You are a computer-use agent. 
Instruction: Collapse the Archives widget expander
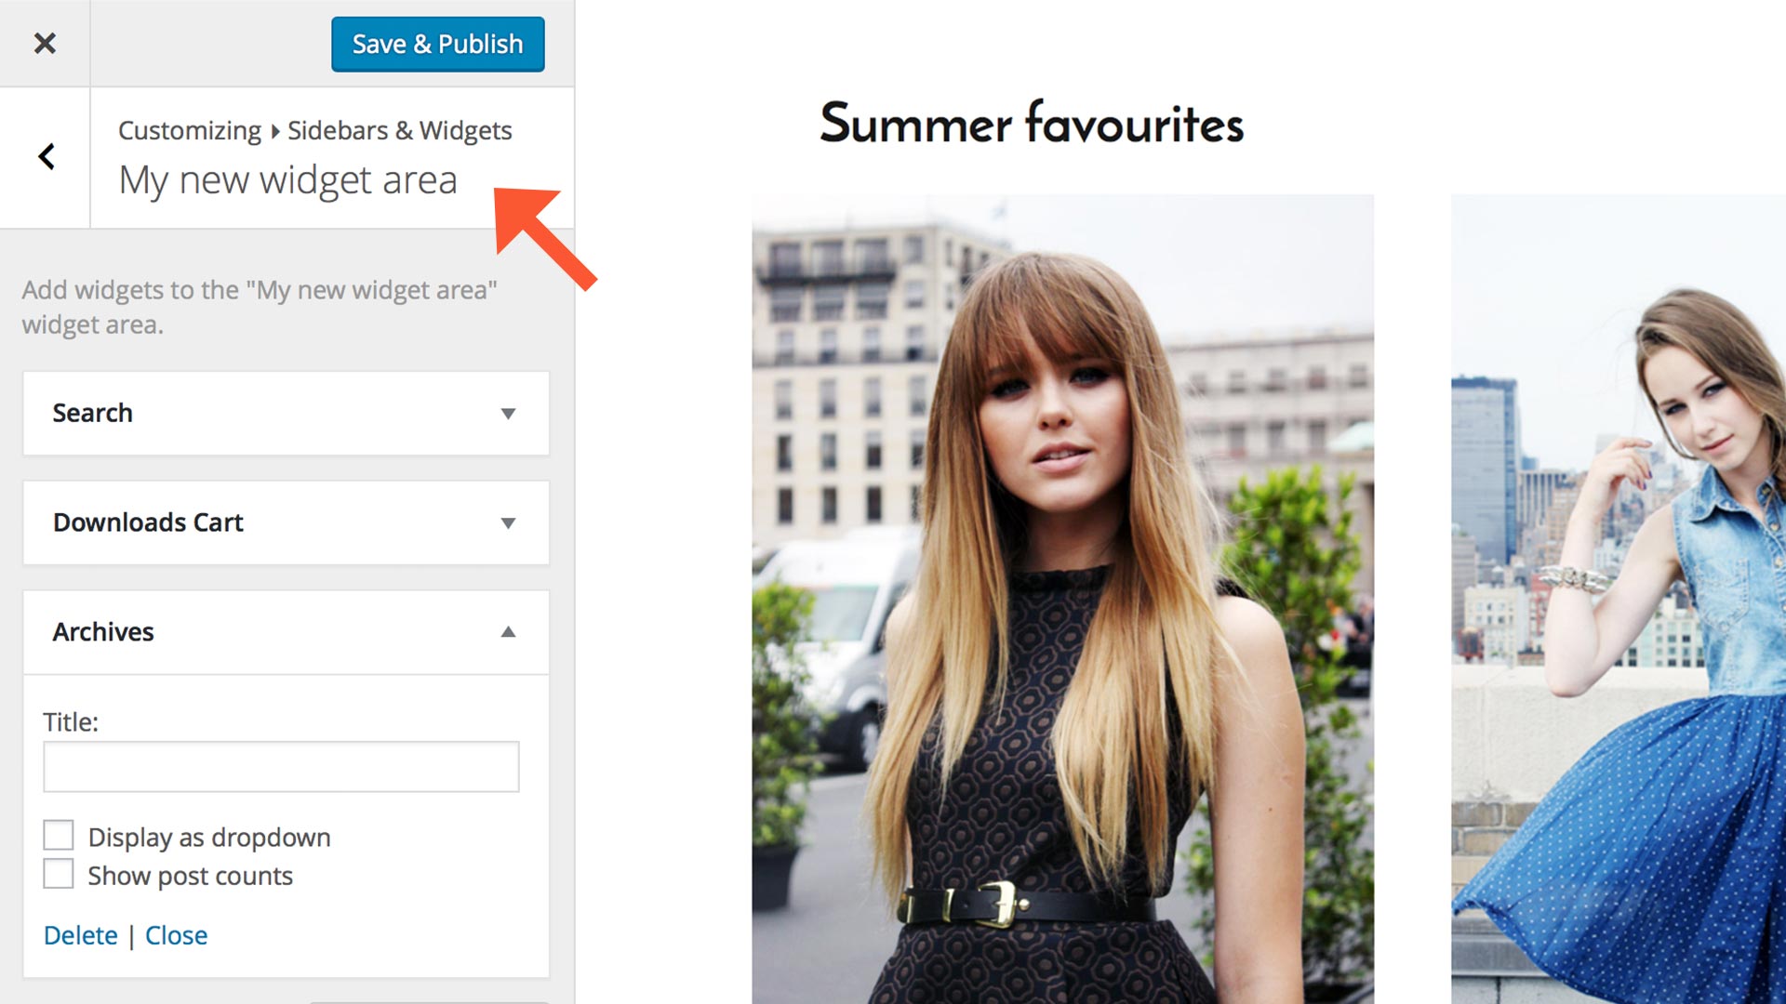pyautogui.click(x=509, y=631)
